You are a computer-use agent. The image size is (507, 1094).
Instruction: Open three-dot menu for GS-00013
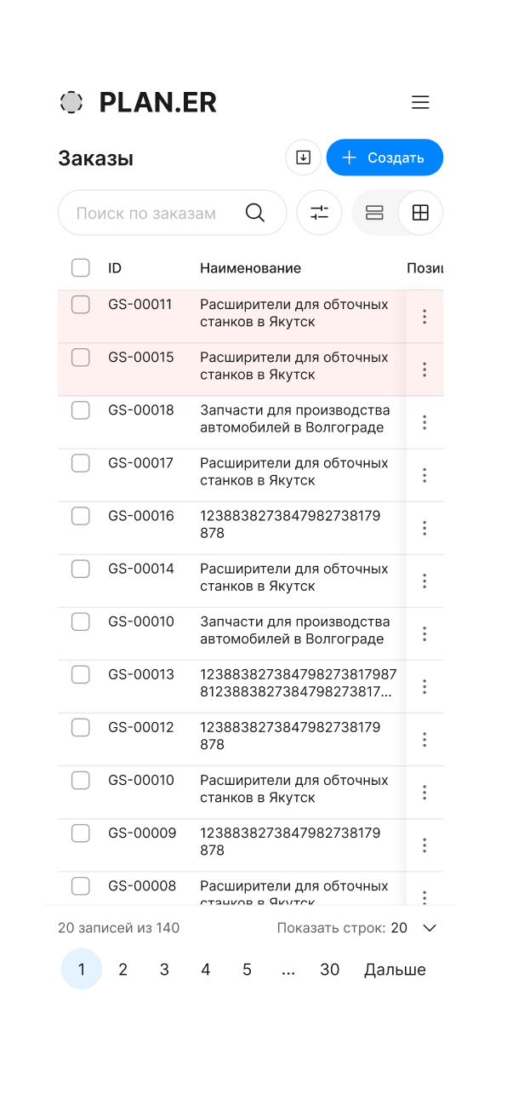424,687
